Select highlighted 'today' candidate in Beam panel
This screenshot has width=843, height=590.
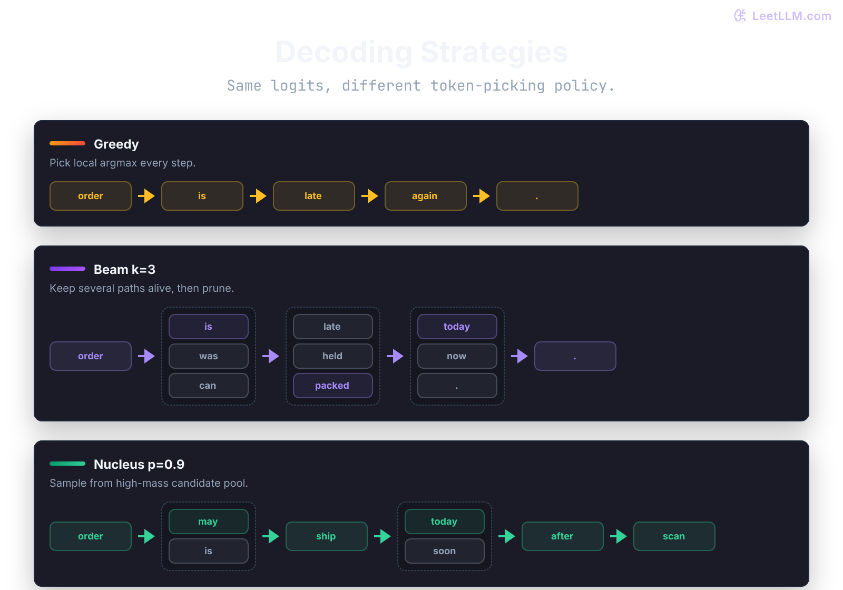point(457,327)
